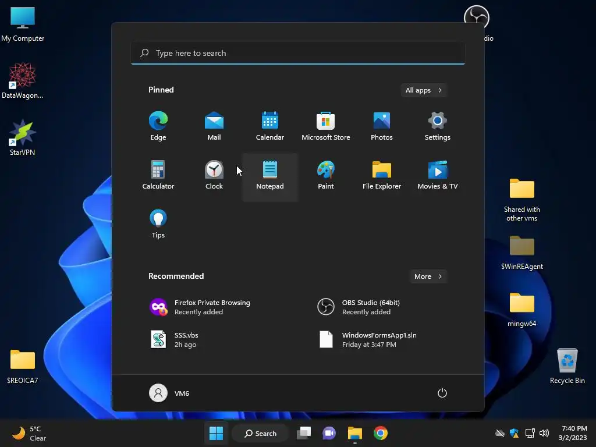Screen dimensions: 596x447
Task: Click the network tray icon
Action: coord(530,433)
